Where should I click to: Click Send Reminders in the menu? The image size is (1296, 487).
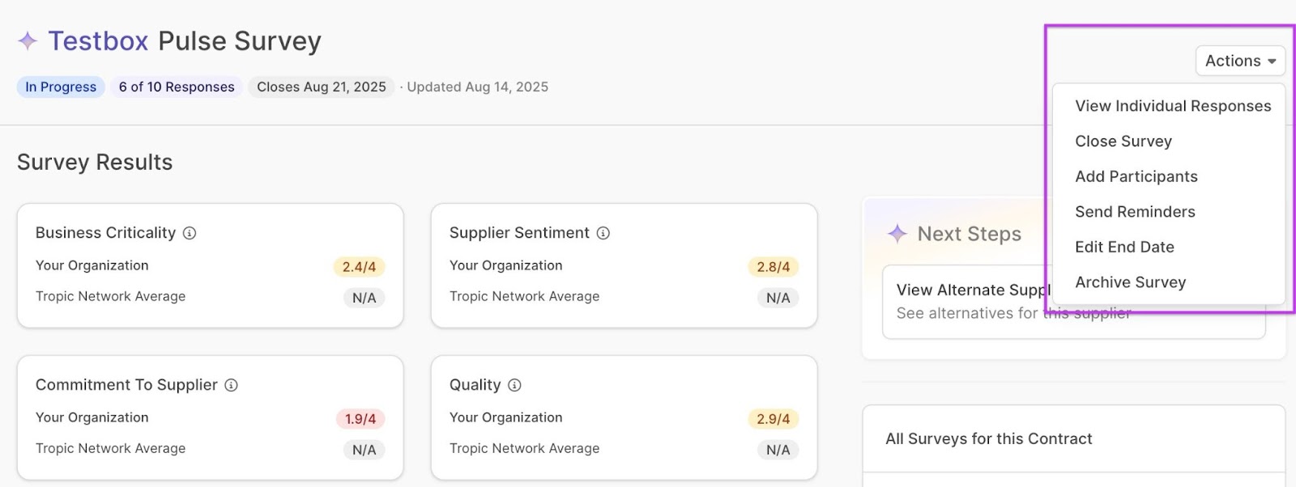pos(1134,212)
